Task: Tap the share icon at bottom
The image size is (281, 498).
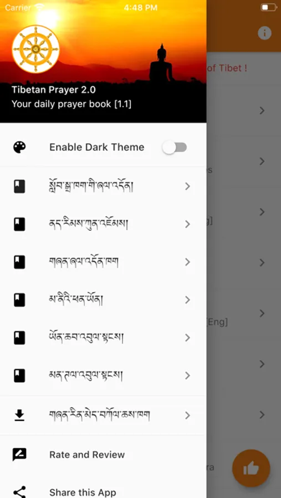Action: [19, 492]
